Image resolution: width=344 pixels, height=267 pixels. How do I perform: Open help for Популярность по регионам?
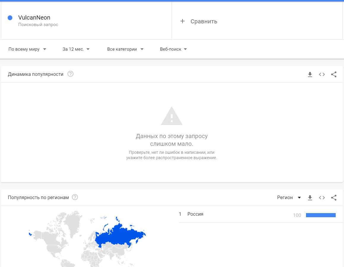pyautogui.click(x=75, y=197)
